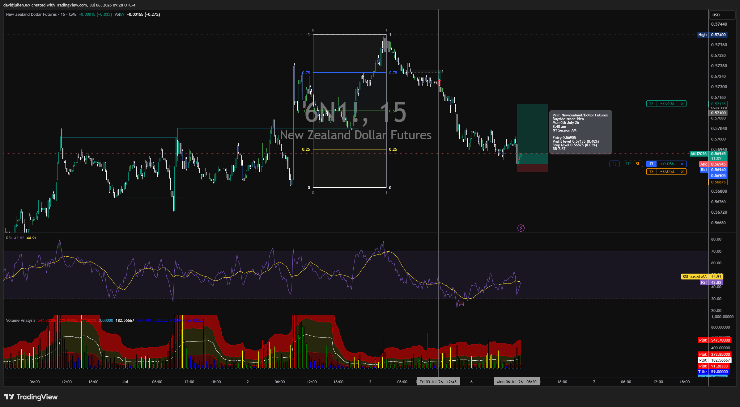Add take profit with the TP button
This screenshot has height=407, width=740.
coord(628,164)
